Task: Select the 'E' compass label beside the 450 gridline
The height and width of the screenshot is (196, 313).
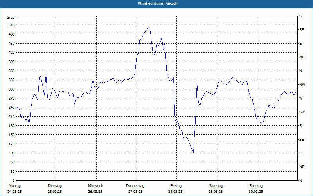Action: tap(300, 44)
